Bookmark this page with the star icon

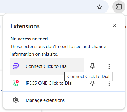100,7
